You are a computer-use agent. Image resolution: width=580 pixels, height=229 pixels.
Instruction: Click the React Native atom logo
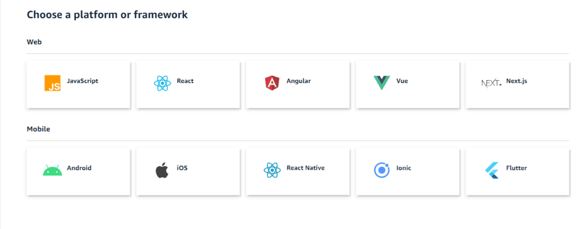[x=272, y=170]
